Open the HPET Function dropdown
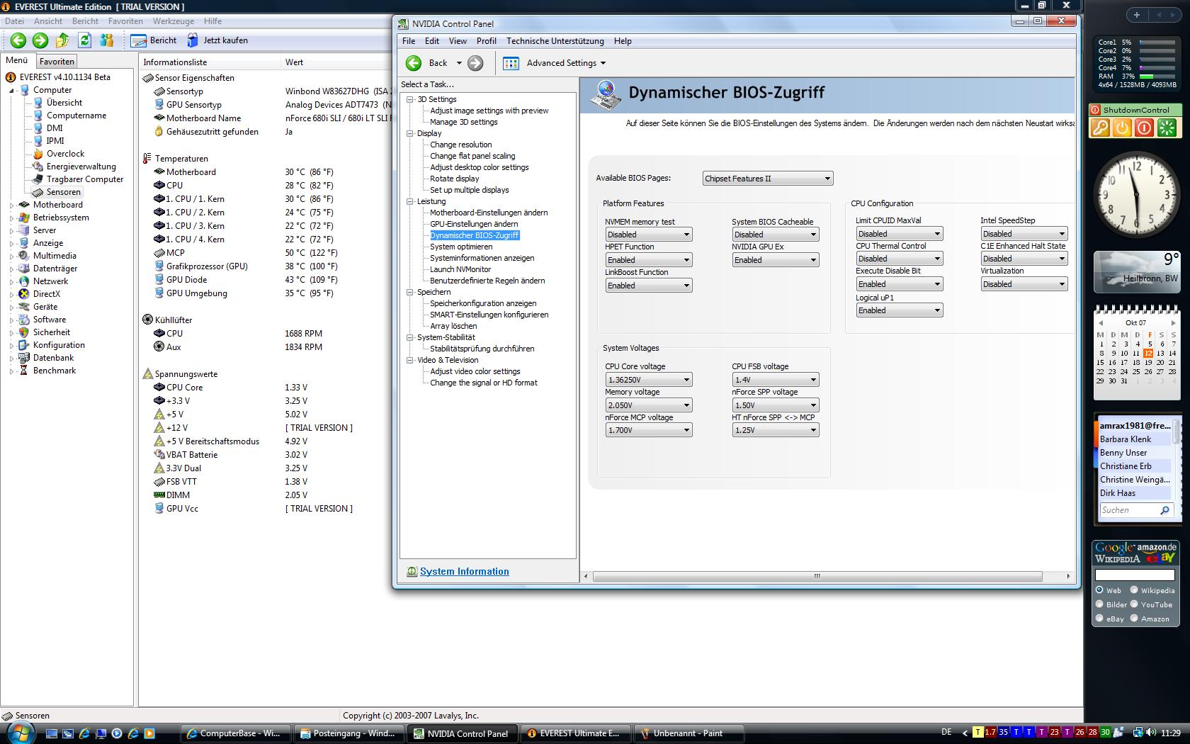The height and width of the screenshot is (744, 1190). click(648, 260)
